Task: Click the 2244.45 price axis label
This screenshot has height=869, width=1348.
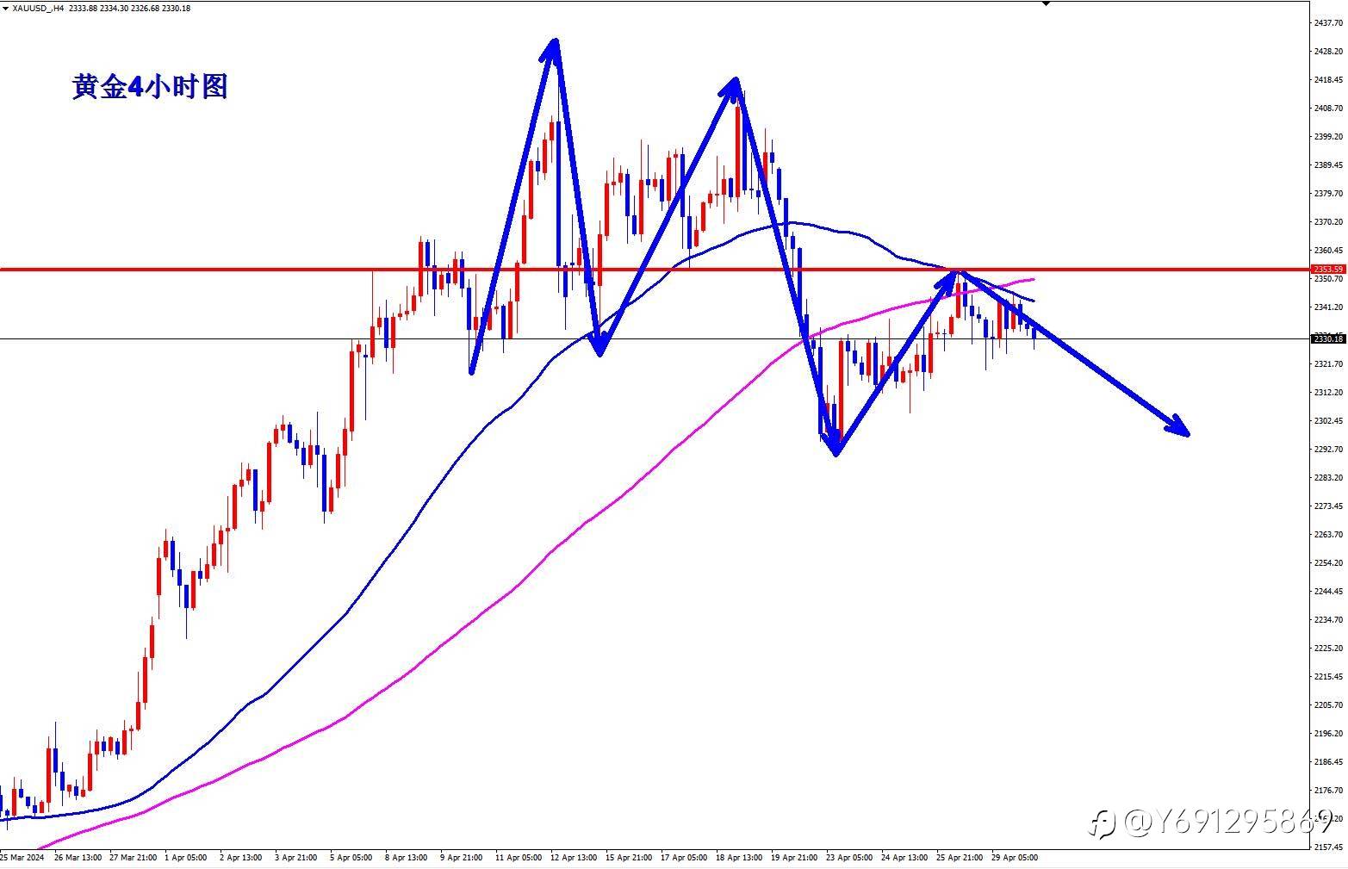Action: point(1329,592)
